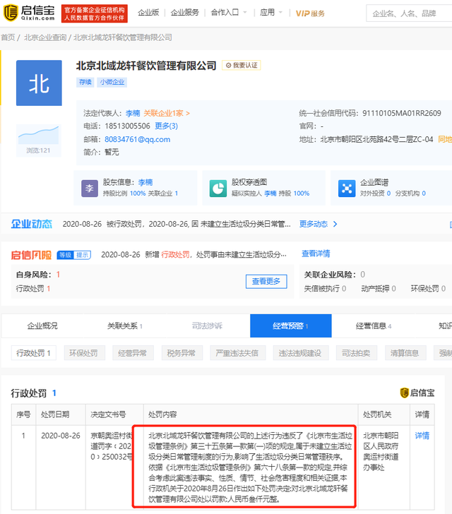Open the 详情 link in penalty row
The image size is (452, 514).
[x=422, y=436]
